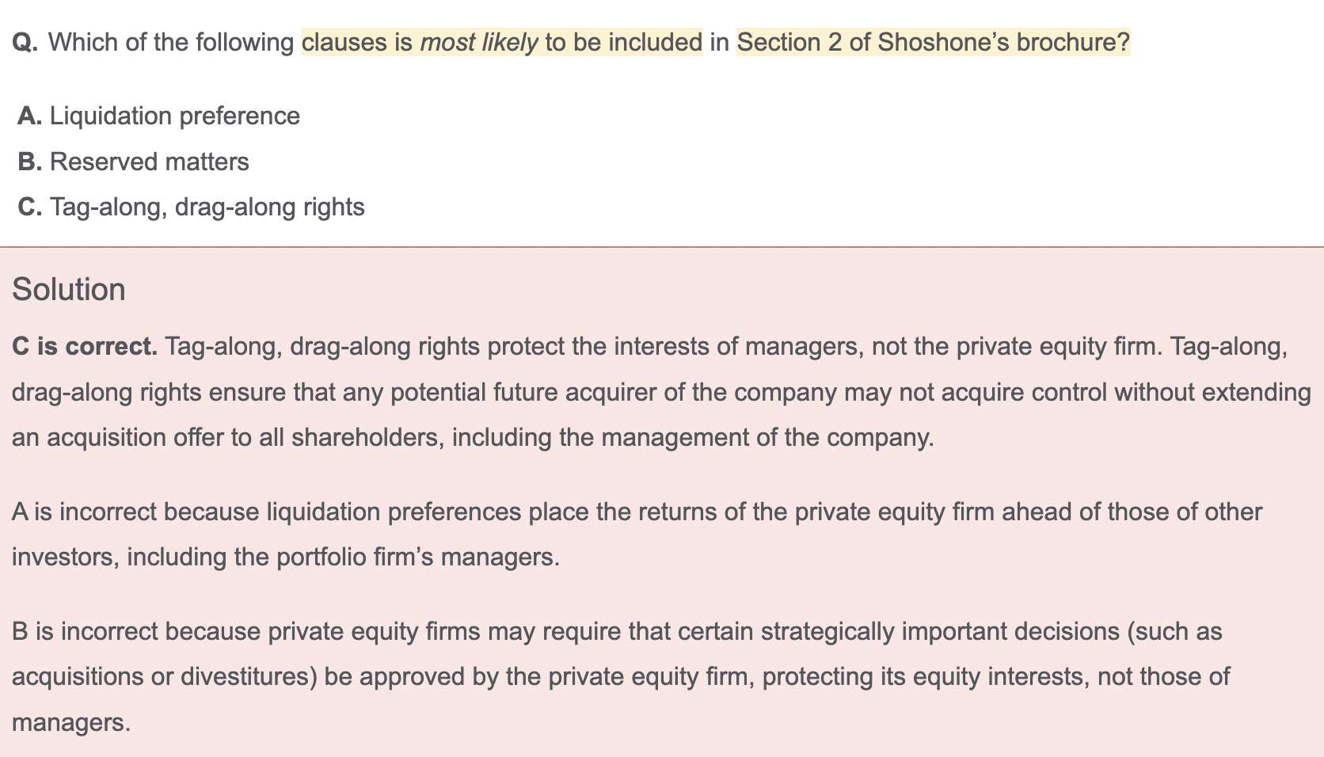Image resolution: width=1324 pixels, height=757 pixels.
Task: Click the italic "most likely" words
Action: coord(478,43)
